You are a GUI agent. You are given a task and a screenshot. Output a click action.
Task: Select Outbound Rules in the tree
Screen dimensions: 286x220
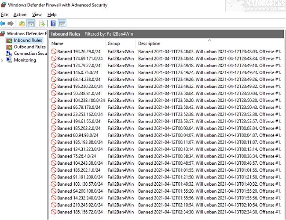pyautogui.click(x=29, y=47)
